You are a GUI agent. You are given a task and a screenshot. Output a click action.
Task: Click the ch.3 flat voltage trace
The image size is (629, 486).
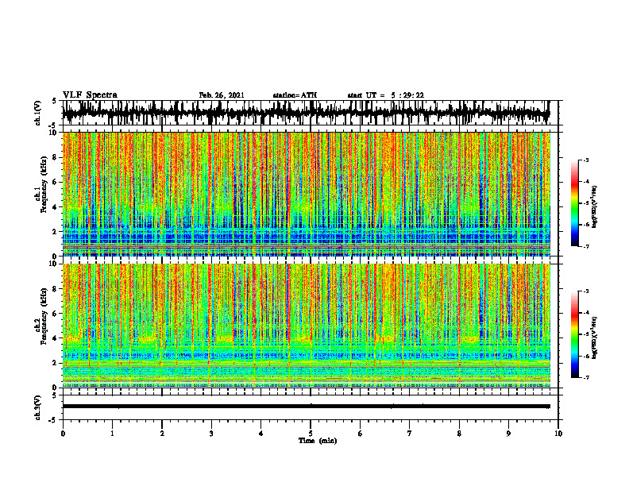(x=306, y=407)
